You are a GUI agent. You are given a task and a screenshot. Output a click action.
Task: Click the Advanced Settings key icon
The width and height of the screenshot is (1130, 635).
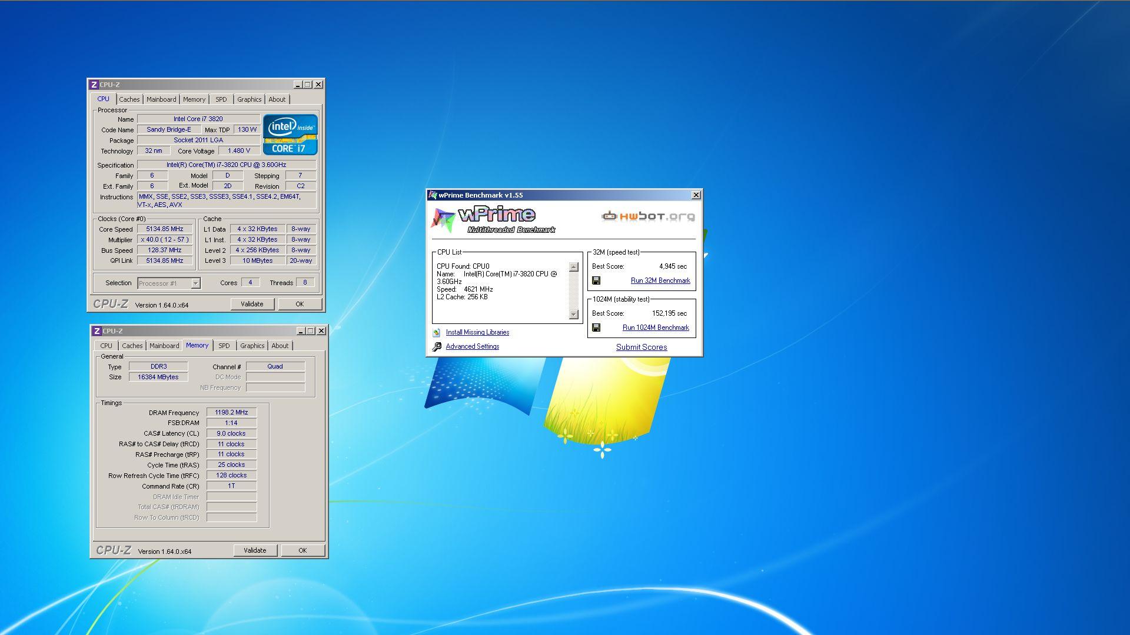[x=437, y=347]
